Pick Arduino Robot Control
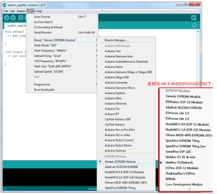The image size is (217, 194). (126, 140)
